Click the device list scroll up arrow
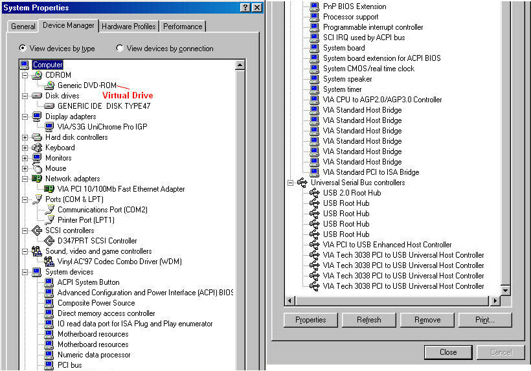Viewport: 531px width, 371px height. click(x=240, y=65)
